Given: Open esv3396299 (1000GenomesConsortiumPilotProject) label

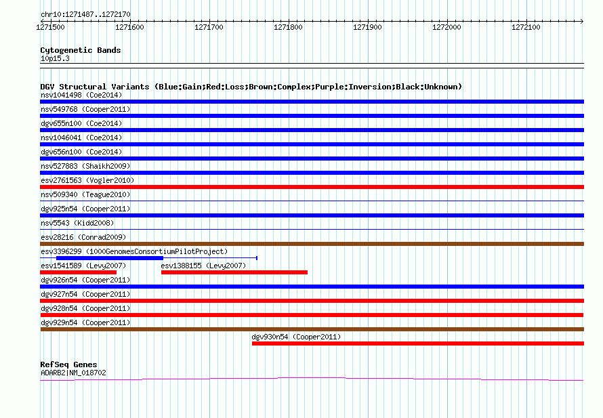Looking at the screenshot, I should (134, 251).
